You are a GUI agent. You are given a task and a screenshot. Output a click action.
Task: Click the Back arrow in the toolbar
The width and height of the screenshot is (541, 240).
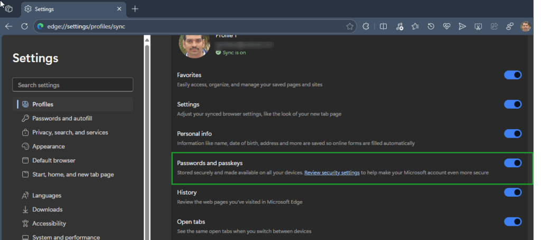point(8,26)
